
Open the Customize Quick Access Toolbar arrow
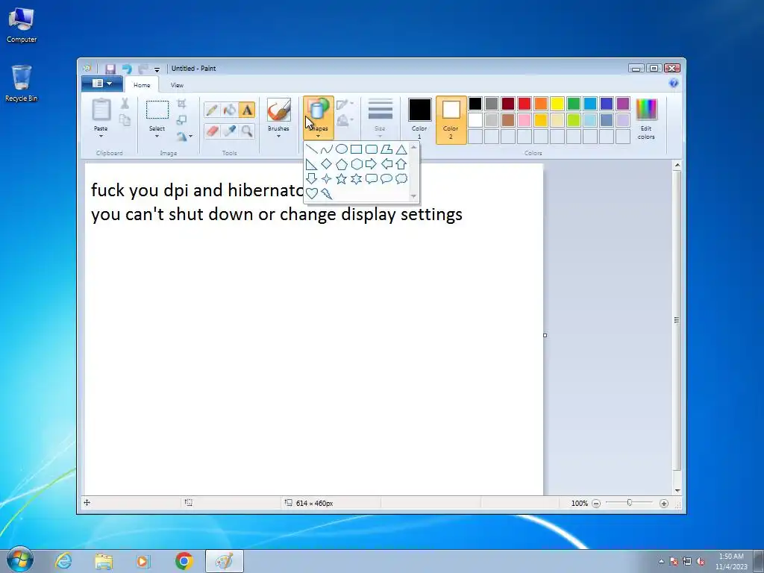coord(157,69)
